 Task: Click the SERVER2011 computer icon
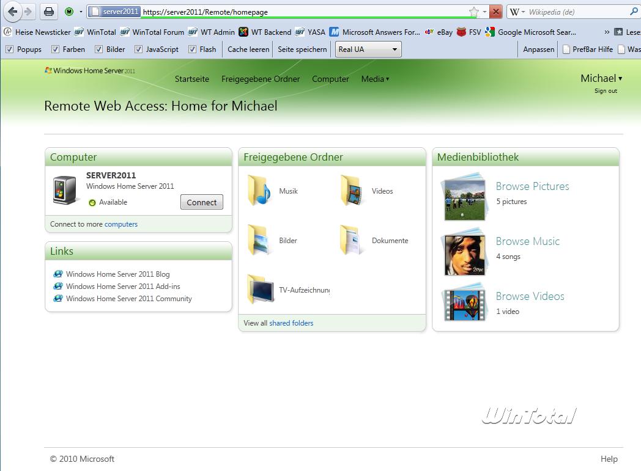pos(65,190)
